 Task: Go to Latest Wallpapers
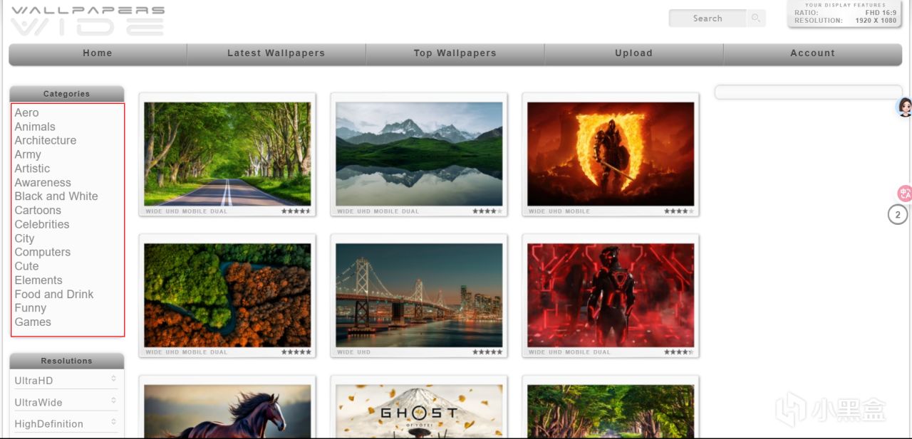(276, 53)
